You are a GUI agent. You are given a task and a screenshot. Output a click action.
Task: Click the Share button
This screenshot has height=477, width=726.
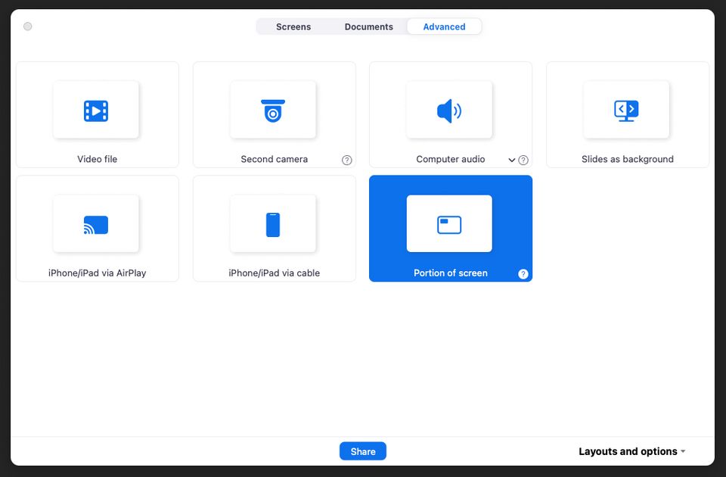pyautogui.click(x=362, y=450)
